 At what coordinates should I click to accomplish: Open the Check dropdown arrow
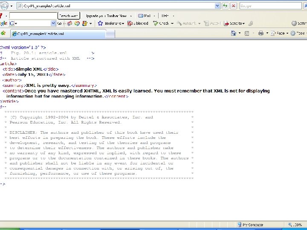tap(172, 23)
